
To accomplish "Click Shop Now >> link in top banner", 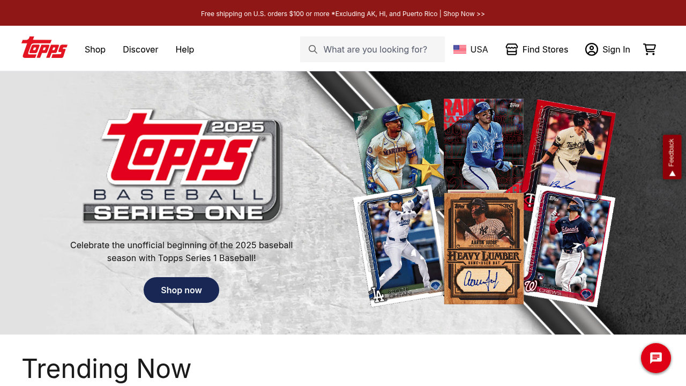I will pyautogui.click(x=464, y=13).
